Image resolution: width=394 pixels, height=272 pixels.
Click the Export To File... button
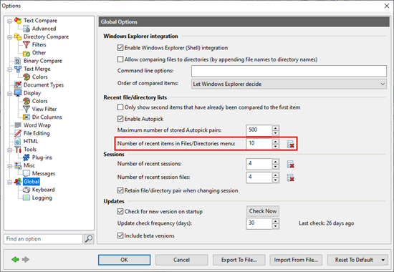[239, 260]
